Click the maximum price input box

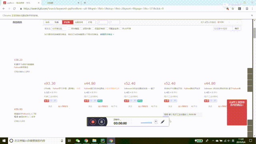point(115,22)
